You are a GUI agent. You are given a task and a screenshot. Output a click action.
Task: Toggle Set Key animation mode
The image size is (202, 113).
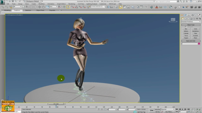(157, 112)
